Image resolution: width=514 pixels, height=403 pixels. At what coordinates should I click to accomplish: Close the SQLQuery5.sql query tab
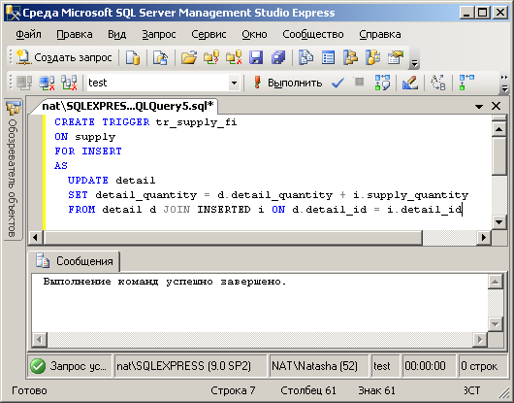point(496,106)
